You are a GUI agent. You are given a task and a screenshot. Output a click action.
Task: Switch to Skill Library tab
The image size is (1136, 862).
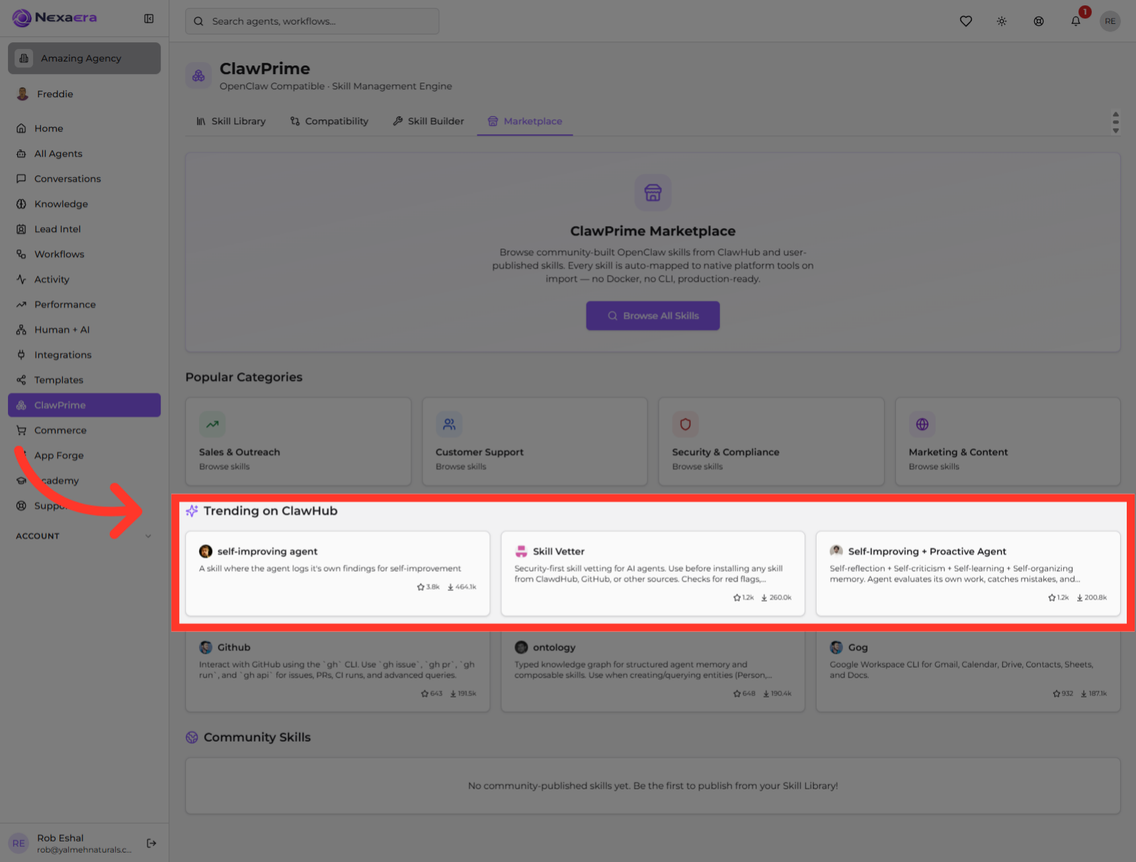[231, 121]
